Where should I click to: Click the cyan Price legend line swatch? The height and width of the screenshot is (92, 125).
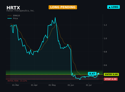[9, 18]
